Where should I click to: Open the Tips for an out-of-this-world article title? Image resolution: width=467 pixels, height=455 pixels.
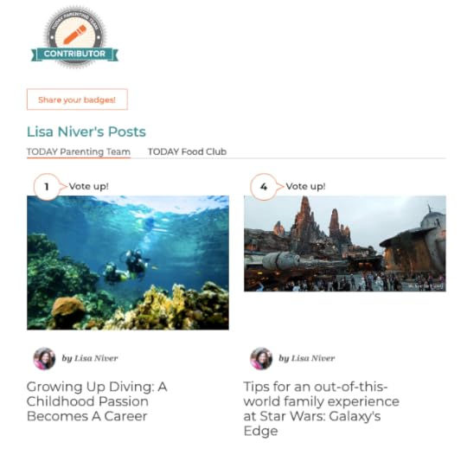coord(322,409)
